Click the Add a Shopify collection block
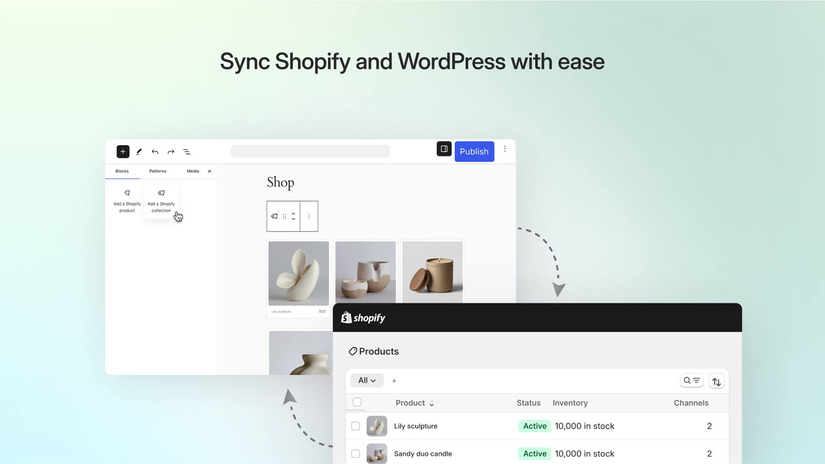 161,201
